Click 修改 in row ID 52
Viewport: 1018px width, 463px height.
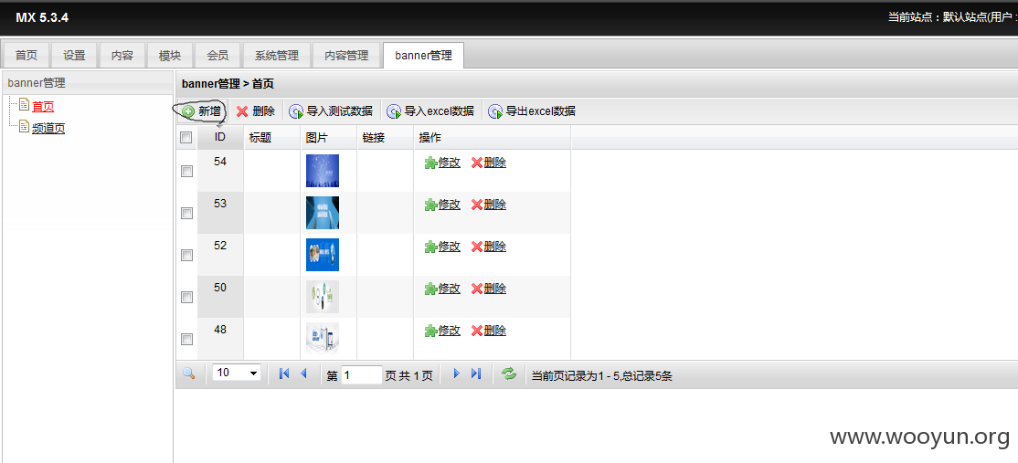[x=442, y=247]
